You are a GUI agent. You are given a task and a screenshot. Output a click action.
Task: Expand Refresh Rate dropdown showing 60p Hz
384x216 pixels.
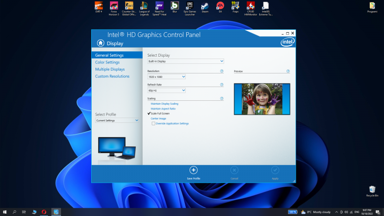click(166, 90)
